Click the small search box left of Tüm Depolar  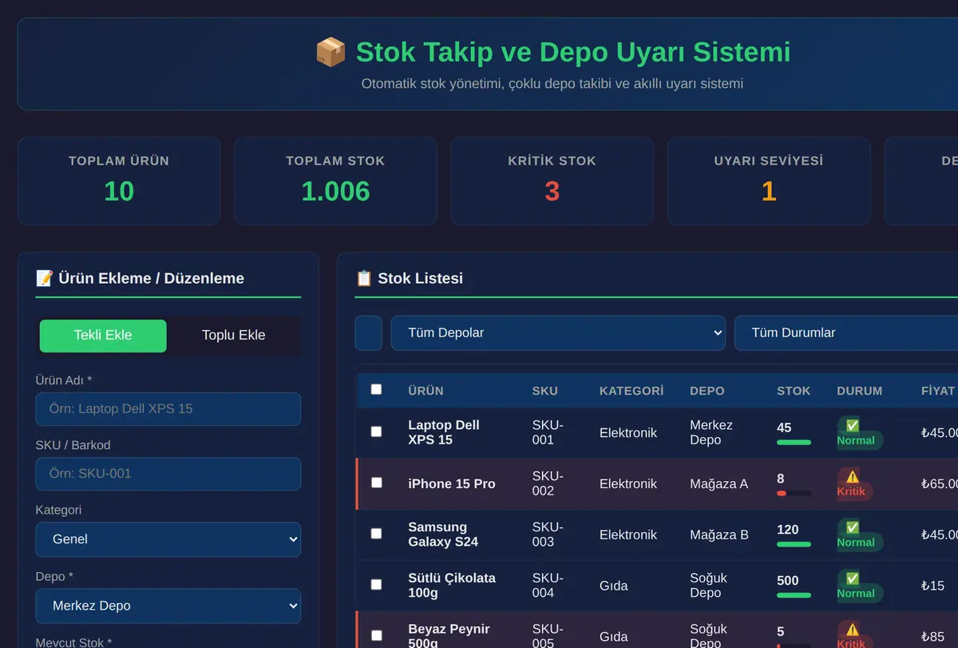(369, 333)
